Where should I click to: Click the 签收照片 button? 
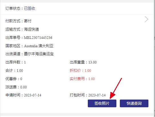click(102, 103)
